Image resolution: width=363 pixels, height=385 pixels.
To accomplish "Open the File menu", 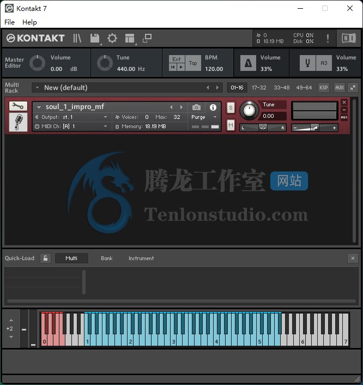I will tap(10, 22).
